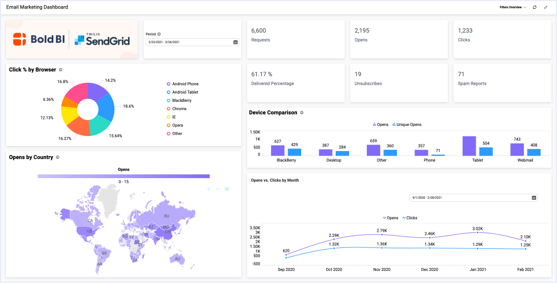The height and width of the screenshot is (283, 557).
Task: Click info icon next to Device Comparison
Action: click(x=302, y=113)
